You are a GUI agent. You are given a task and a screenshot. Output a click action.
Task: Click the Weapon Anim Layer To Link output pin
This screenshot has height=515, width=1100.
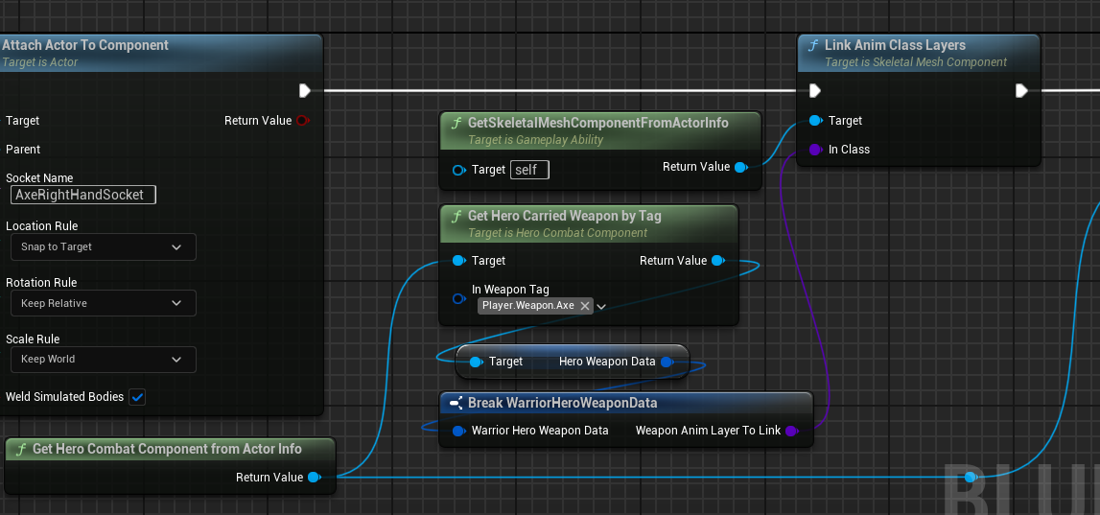(791, 431)
